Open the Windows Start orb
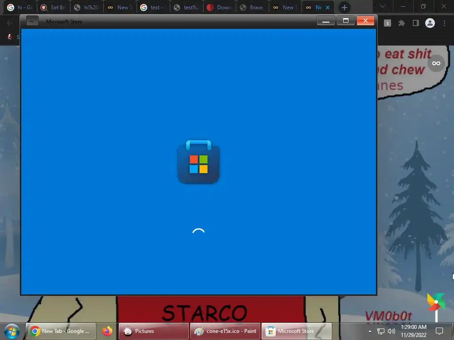 [x=12, y=331]
